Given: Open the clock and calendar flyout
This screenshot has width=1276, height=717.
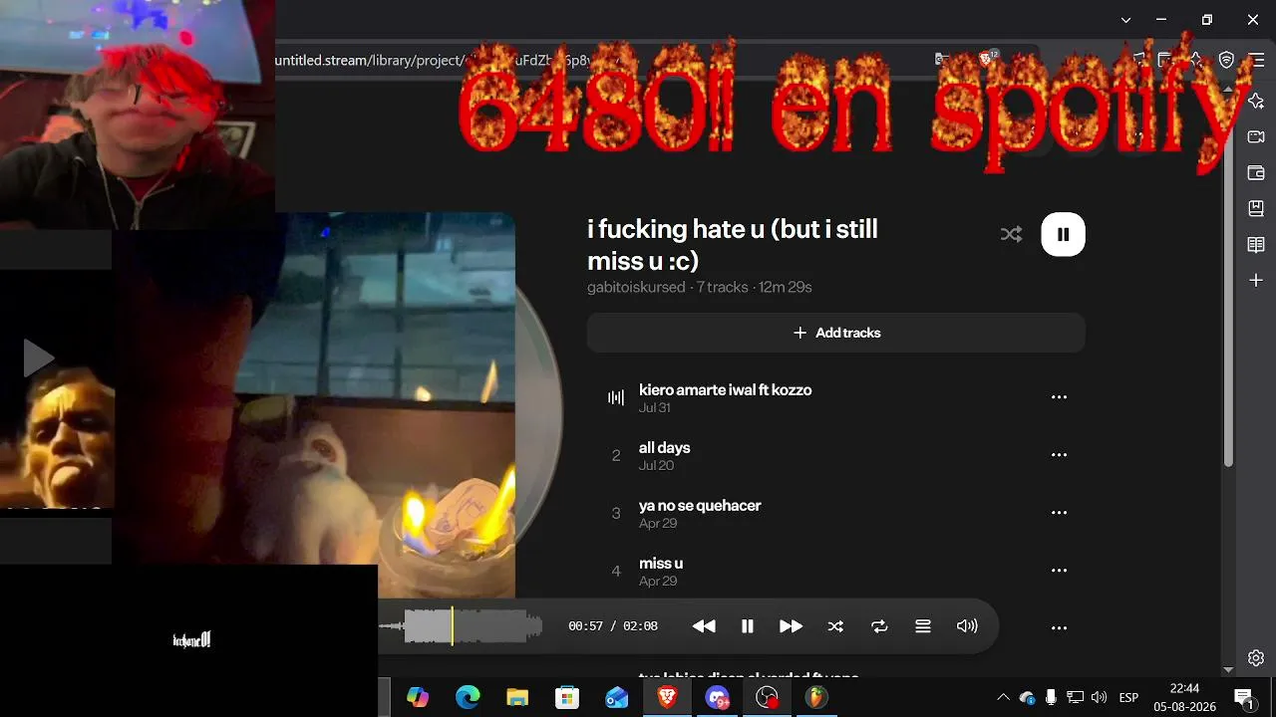Looking at the screenshot, I should pos(1184,697).
